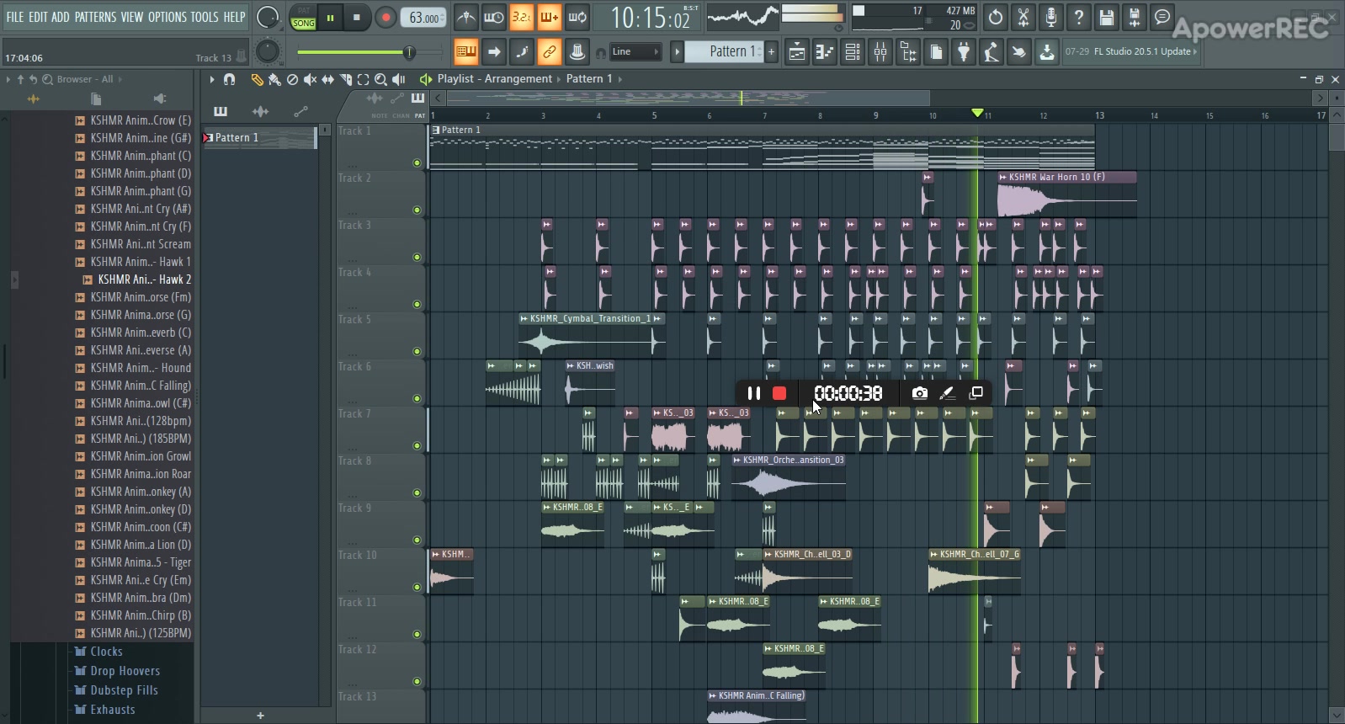Adjust the main pitch knob

(267, 51)
